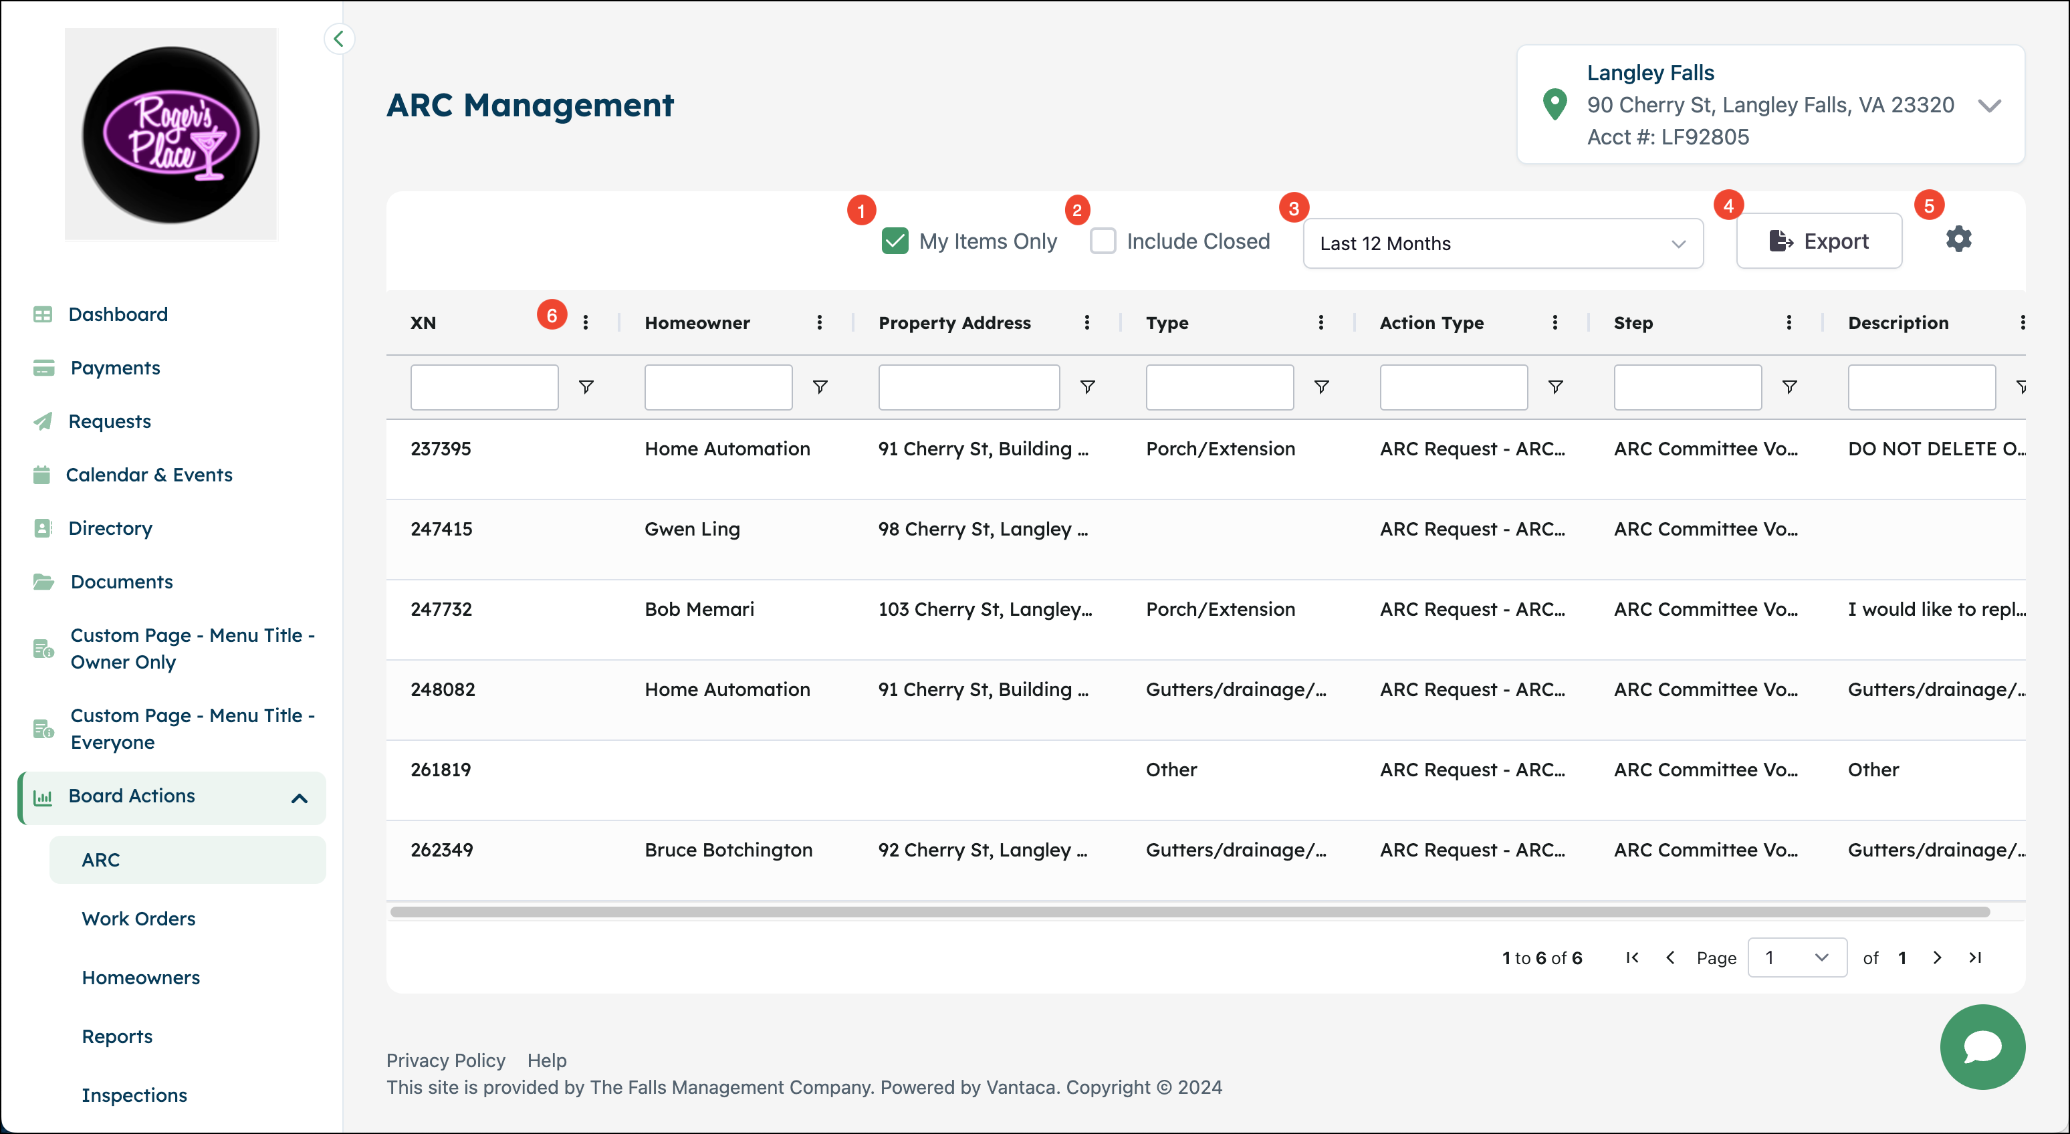Go to the last page arrow
This screenshot has height=1134, width=2070.
[x=1975, y=957]
